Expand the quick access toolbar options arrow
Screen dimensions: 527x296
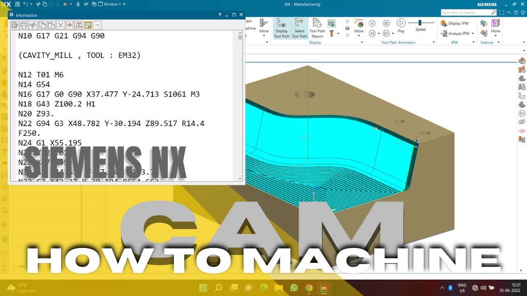pos(124,4)
